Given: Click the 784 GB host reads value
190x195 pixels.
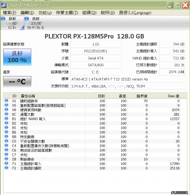Looking at the screenshot, I should [172, 44].
